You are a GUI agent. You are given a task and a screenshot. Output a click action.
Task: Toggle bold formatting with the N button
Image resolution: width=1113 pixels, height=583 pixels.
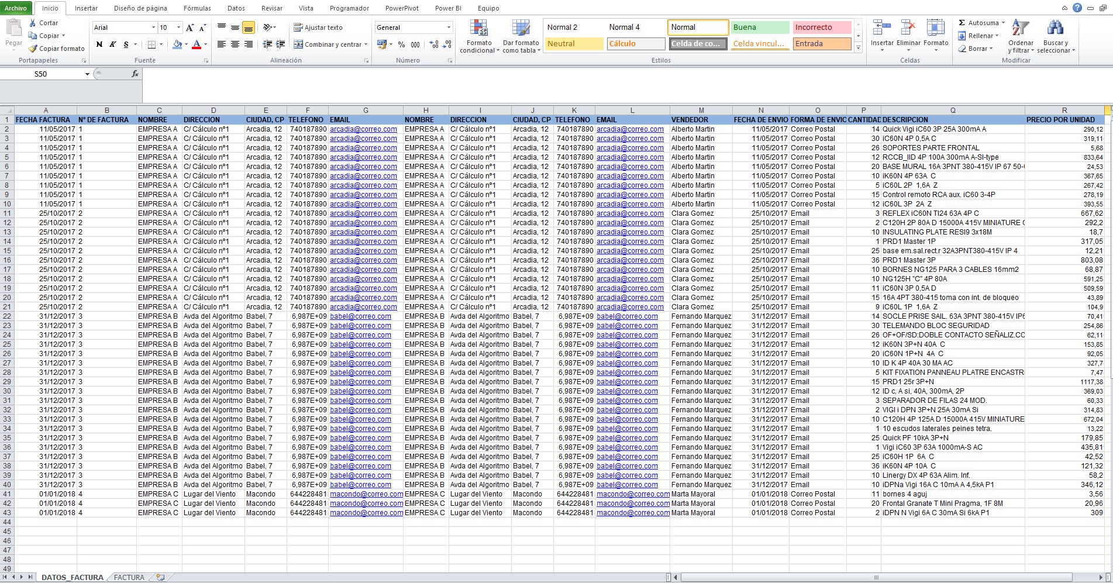98,44
